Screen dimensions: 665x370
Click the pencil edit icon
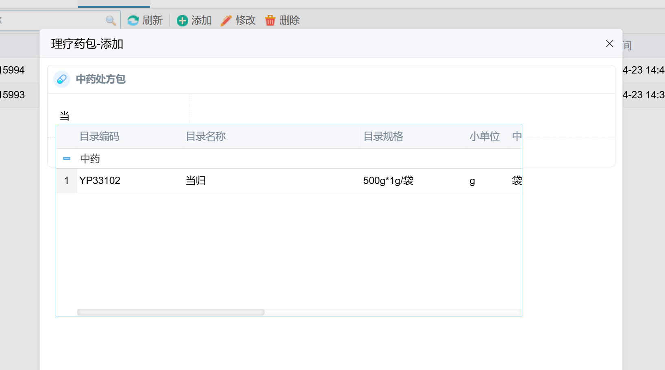tap(226, 20)
